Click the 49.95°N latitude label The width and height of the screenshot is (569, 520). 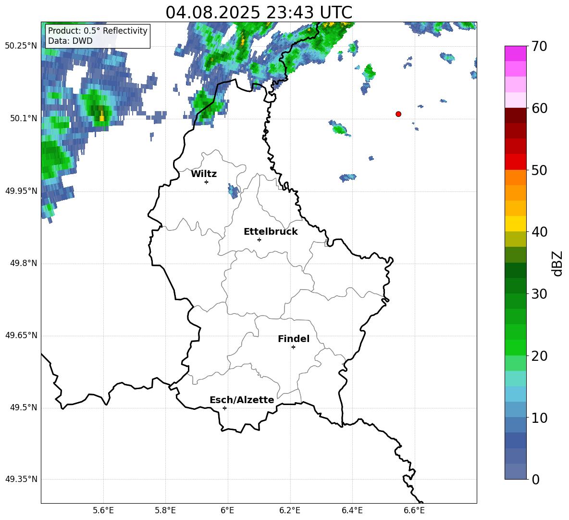pyautogui.click(x=21, y=191)
